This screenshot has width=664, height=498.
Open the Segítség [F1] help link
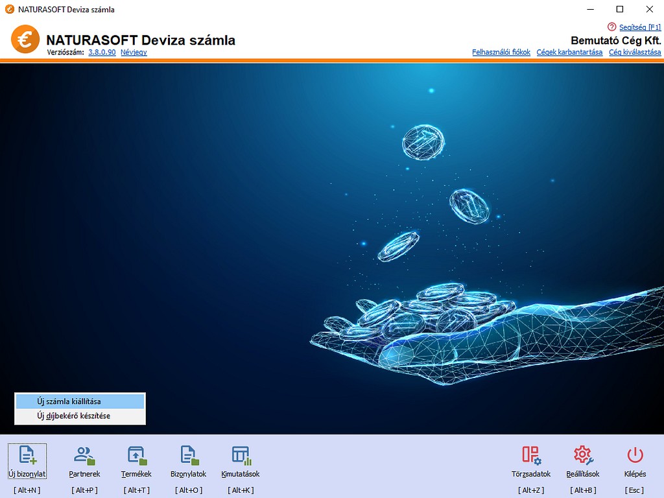[x=639, y=27]
